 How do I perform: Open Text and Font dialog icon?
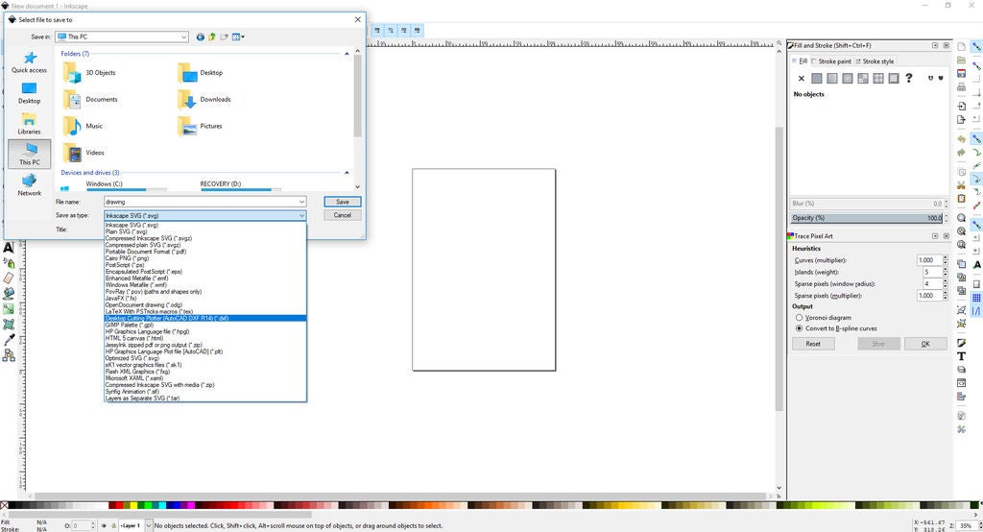coord(961,355)
